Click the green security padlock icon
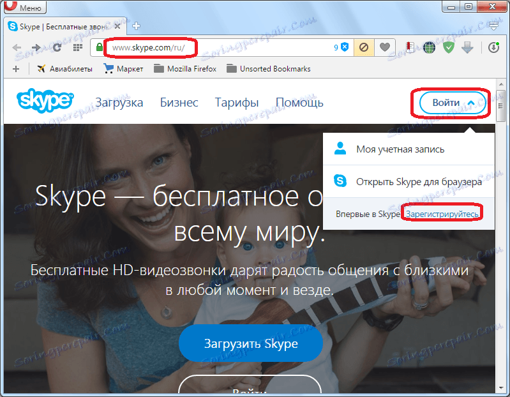 [x=100, y=47]
